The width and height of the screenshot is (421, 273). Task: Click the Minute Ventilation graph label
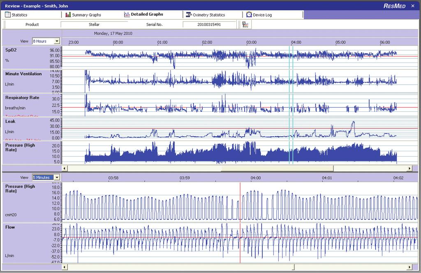23,74
